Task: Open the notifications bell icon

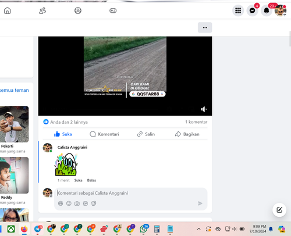Action: click(267, 10)
